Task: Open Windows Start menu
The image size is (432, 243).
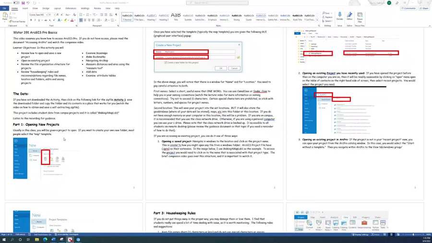Action: pyautogui.click(x=4, y=240)
